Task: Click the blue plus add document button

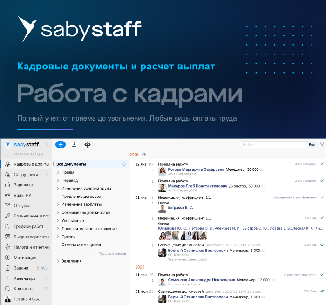Action: pos(61,145)
